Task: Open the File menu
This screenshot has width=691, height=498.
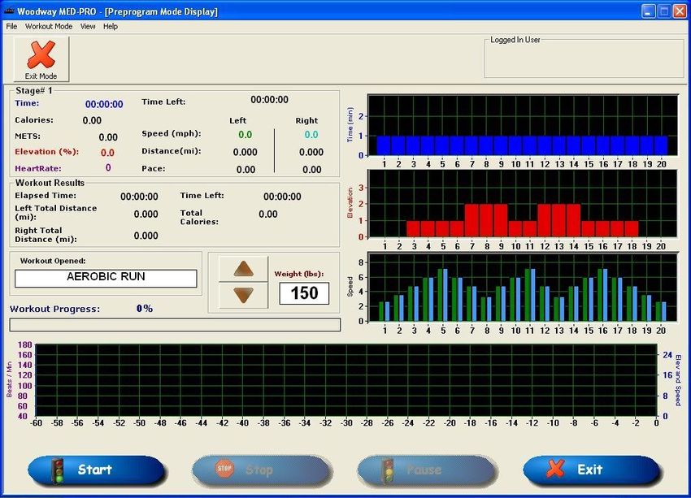Action: pyautogui.click(x=11, y=27)
